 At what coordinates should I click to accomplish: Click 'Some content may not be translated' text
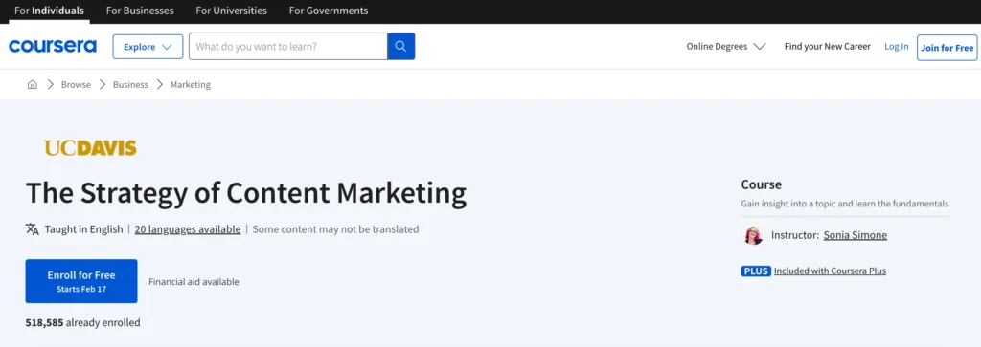[x=335, y=229]
